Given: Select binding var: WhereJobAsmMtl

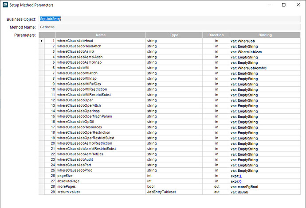Looking at the screenshot, I should 265,68.
